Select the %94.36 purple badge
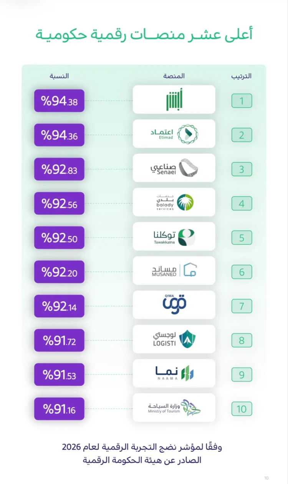Viewport: 288px width, 484px height. 59,135
